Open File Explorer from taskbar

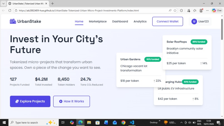pyautogui.click(x=89, y=123)
